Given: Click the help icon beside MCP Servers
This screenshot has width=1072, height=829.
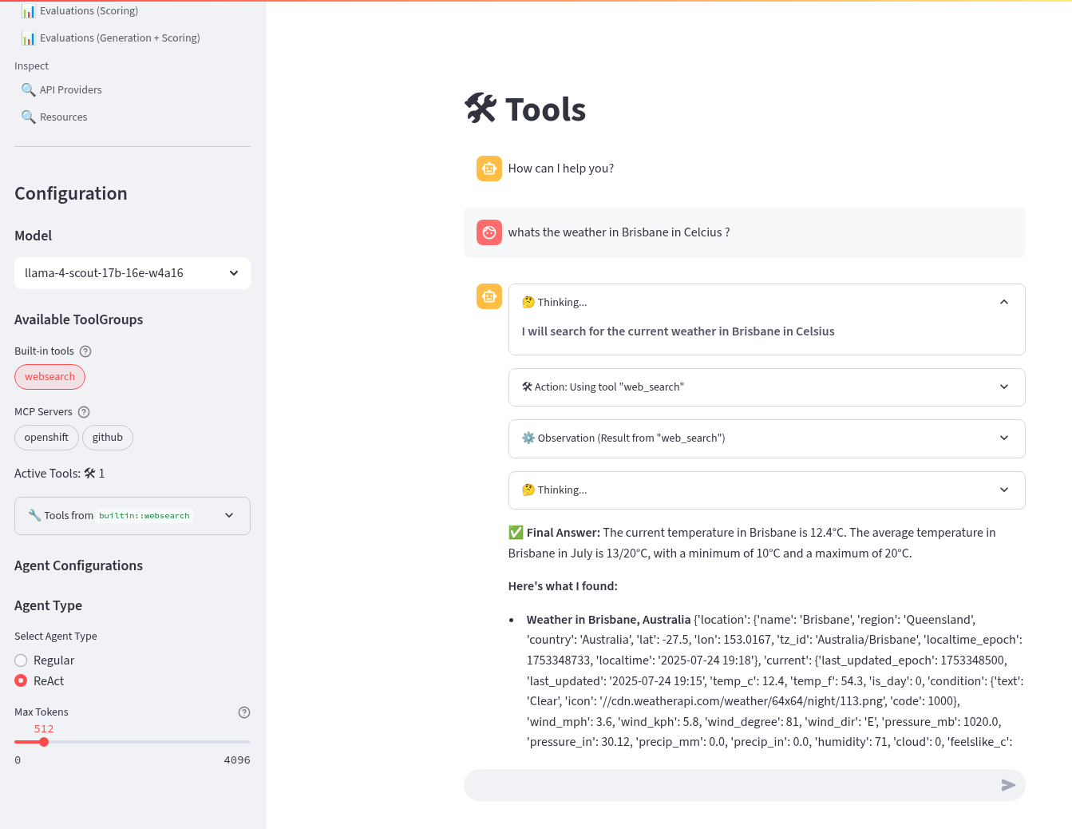Looking at the screenshot, I should point(84,412).
